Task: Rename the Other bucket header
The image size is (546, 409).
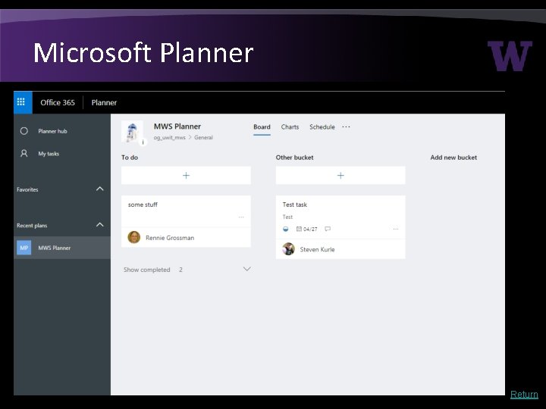Action: [x=294, y=158]
